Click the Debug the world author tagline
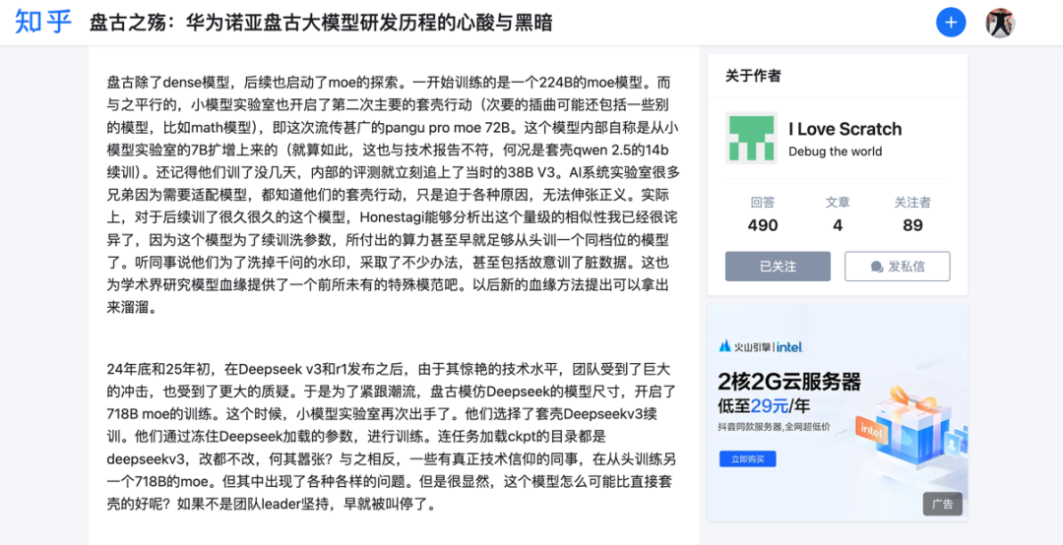Screen dimensions: 1063x545 (x=836, y=151)
